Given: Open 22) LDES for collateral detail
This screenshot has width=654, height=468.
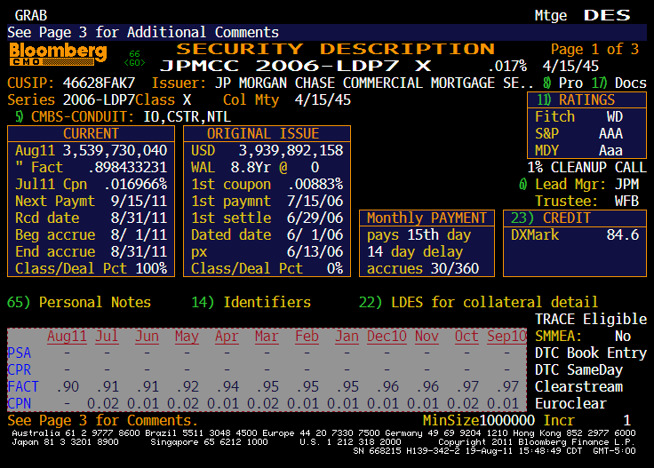Looking at the screenshot, I should point(478,302).
